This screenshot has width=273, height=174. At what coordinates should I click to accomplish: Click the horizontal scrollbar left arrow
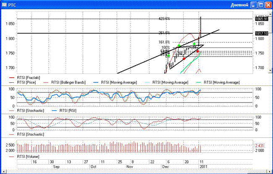click(x=4, y=171)
